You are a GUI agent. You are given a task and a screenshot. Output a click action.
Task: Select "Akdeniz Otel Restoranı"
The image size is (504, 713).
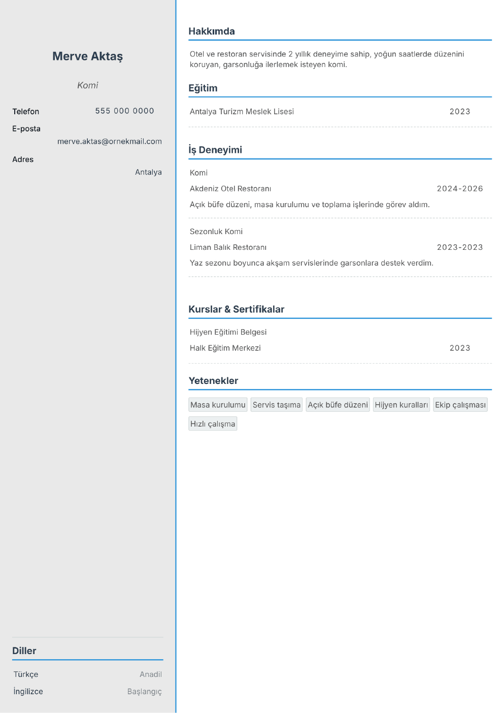pyautogui.click(x=230, y=189)
